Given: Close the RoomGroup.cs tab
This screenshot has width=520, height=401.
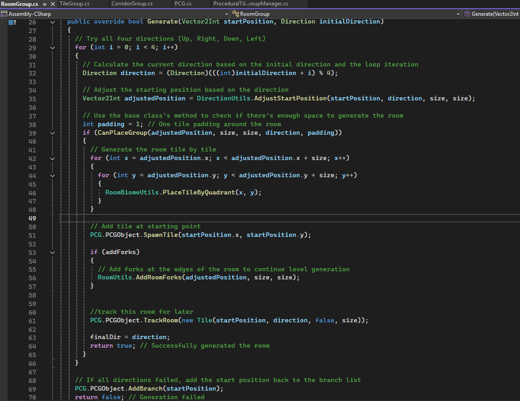Looking at the screenshot, I should (x=52, y=4).
